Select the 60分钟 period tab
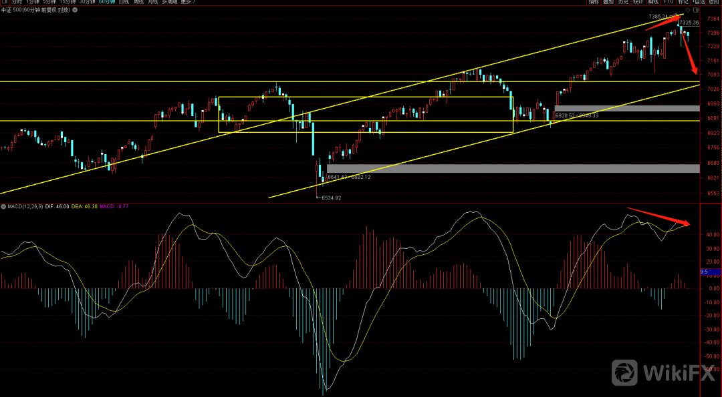722x397 pixels. [x=107, y=2]
